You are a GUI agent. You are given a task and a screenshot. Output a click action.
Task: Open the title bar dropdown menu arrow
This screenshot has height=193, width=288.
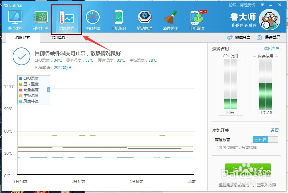[262, 5]
